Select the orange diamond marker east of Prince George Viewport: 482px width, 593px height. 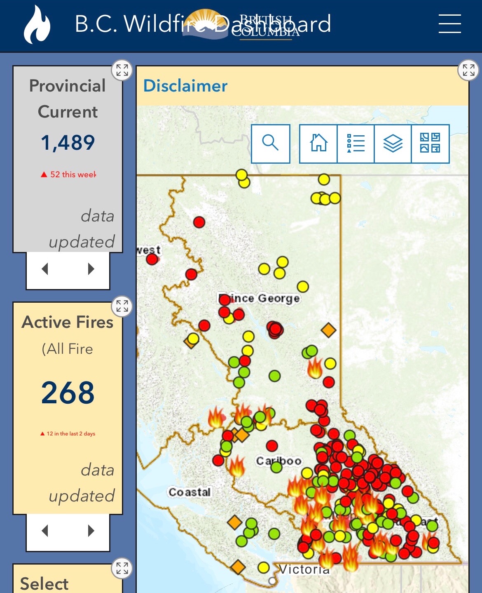pyautogui.click(x=328, y=330)
